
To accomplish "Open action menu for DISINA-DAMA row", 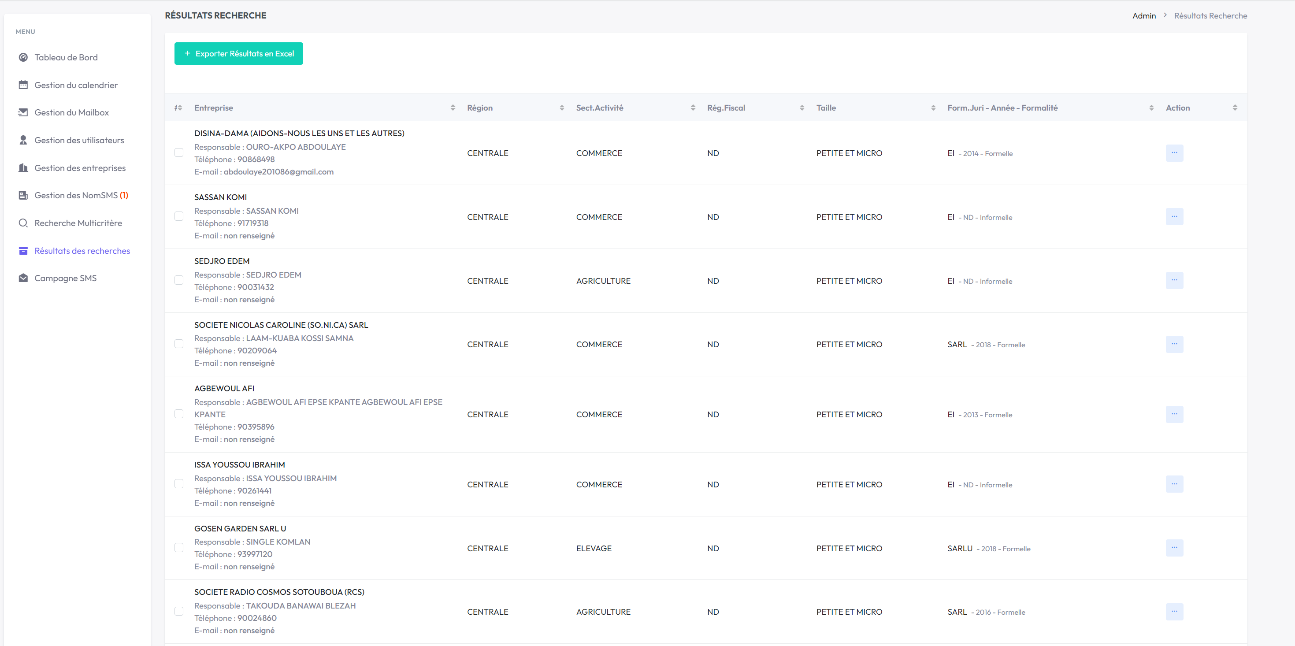I will [x=1174, y=153].
